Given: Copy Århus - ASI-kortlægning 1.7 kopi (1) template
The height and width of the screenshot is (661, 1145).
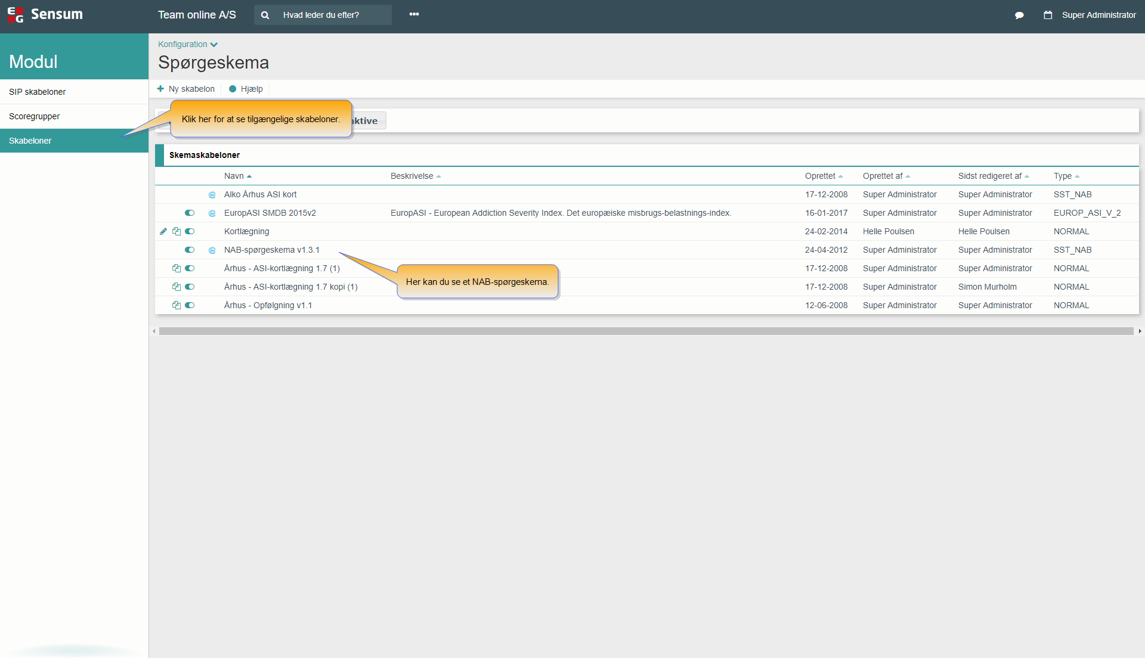Looking at the screenshot, I should pos(177,287).
